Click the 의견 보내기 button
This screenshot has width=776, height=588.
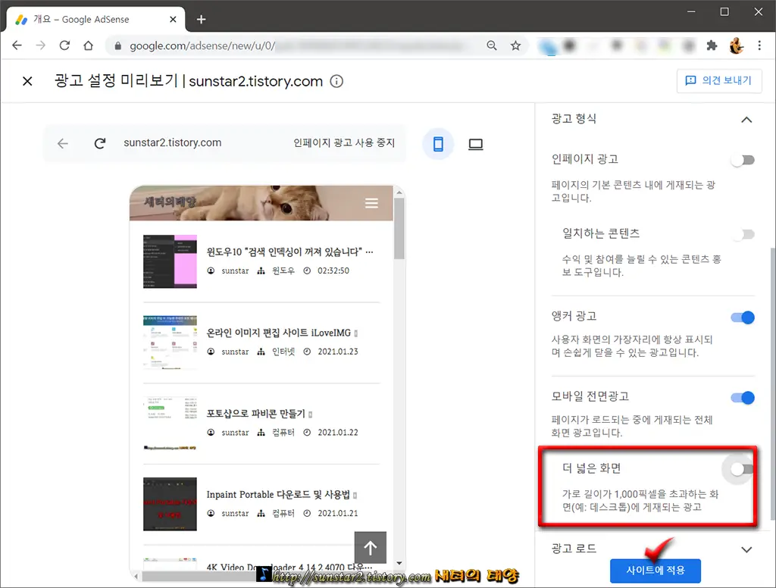(719, 80)
